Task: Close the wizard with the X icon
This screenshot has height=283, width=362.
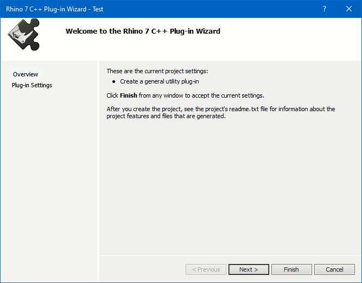Action: tap(349, 9)
